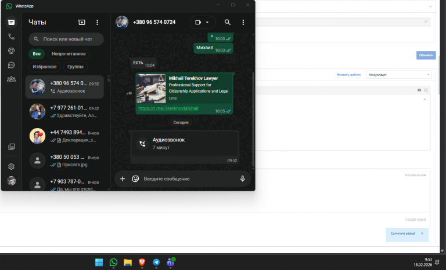Open the Chats section in WhatsApp sidebar
The height and width of the screenshot is (270, 446).
pos(11,22)
